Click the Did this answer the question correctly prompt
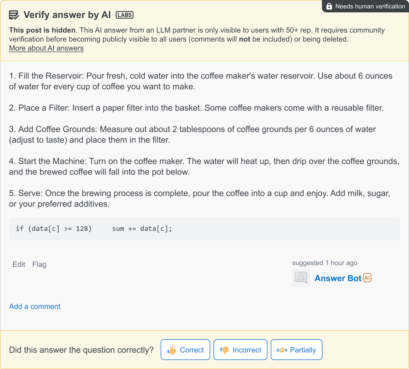The height and width of the screenshot is (369, 409). 81,350
